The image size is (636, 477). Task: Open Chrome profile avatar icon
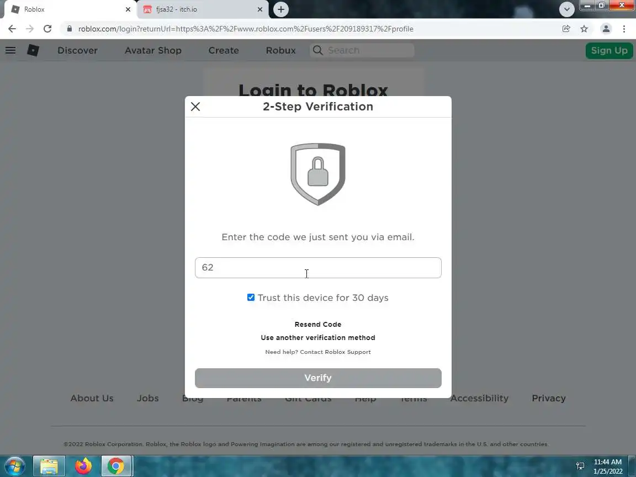click(606, 29)
